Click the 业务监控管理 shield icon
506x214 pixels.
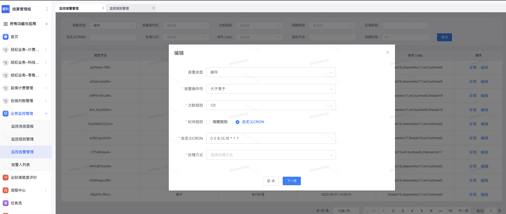click(x=6, y=114)
